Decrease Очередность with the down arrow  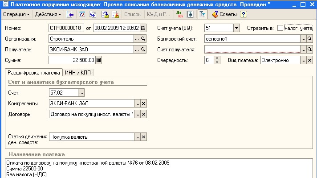tap(217, 62)
